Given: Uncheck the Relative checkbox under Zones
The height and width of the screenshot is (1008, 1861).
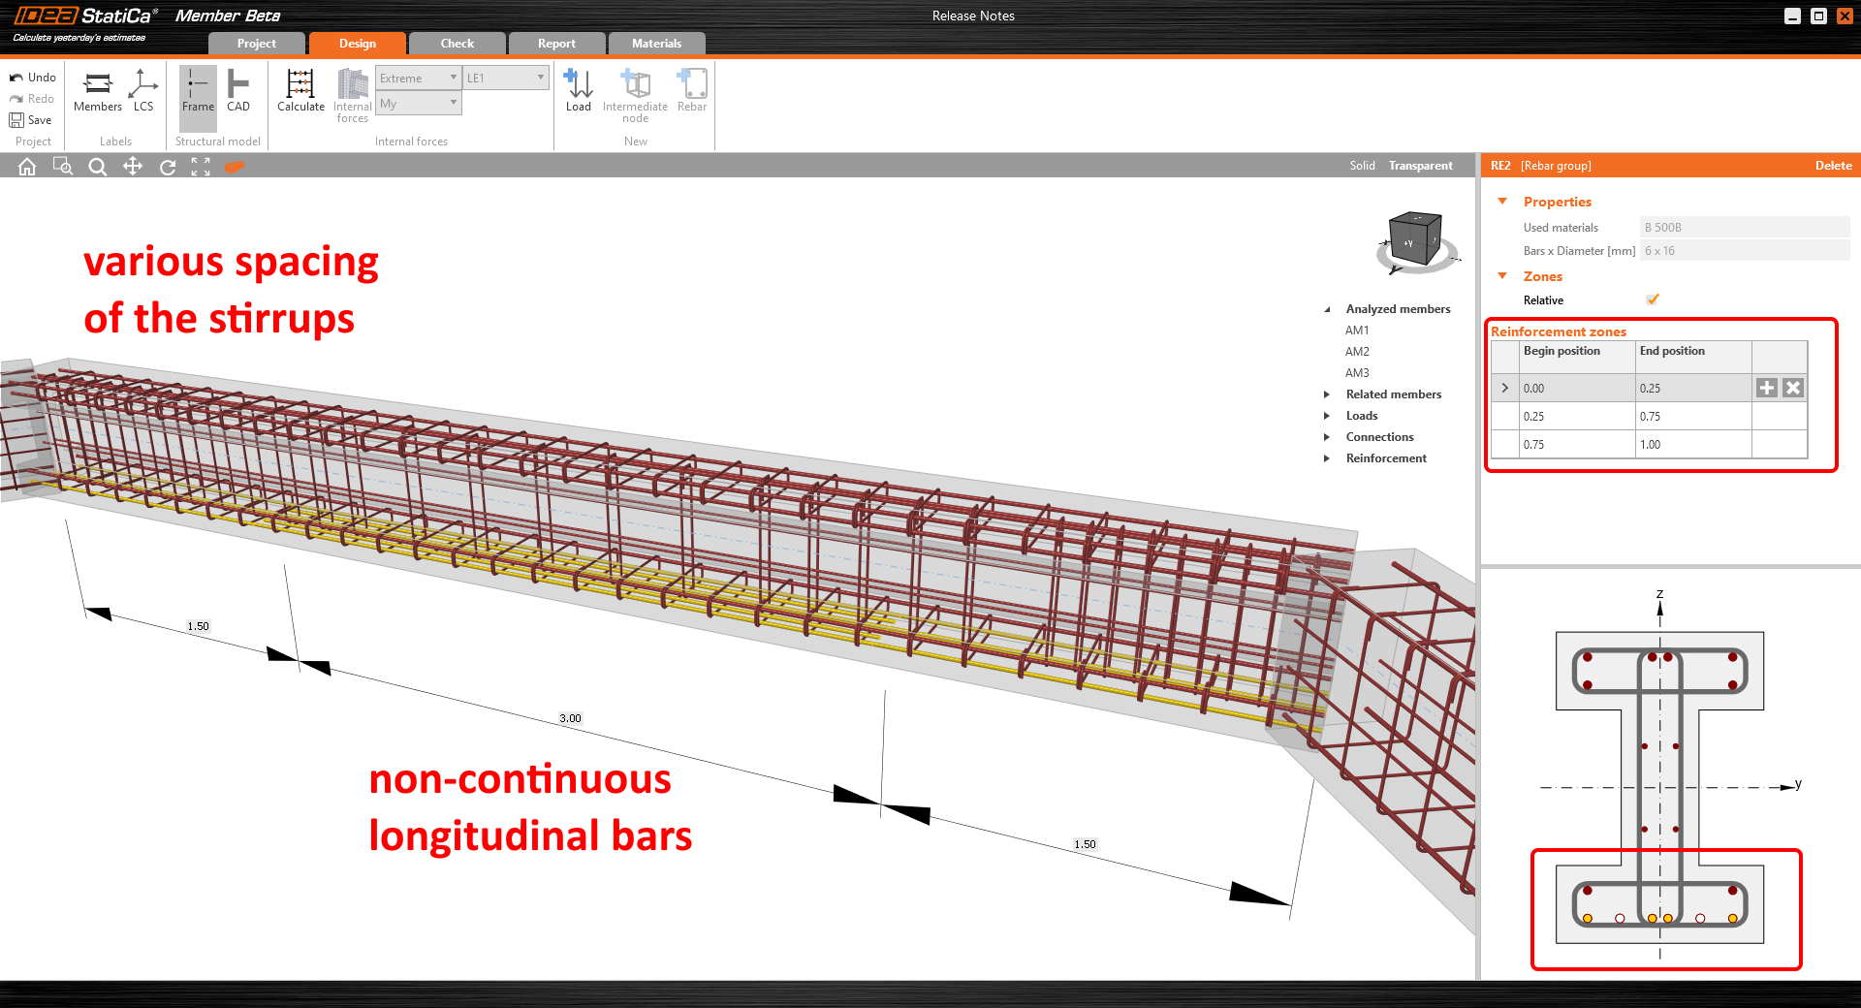Looking at the screenshot, I should [x=1653, y=299].
